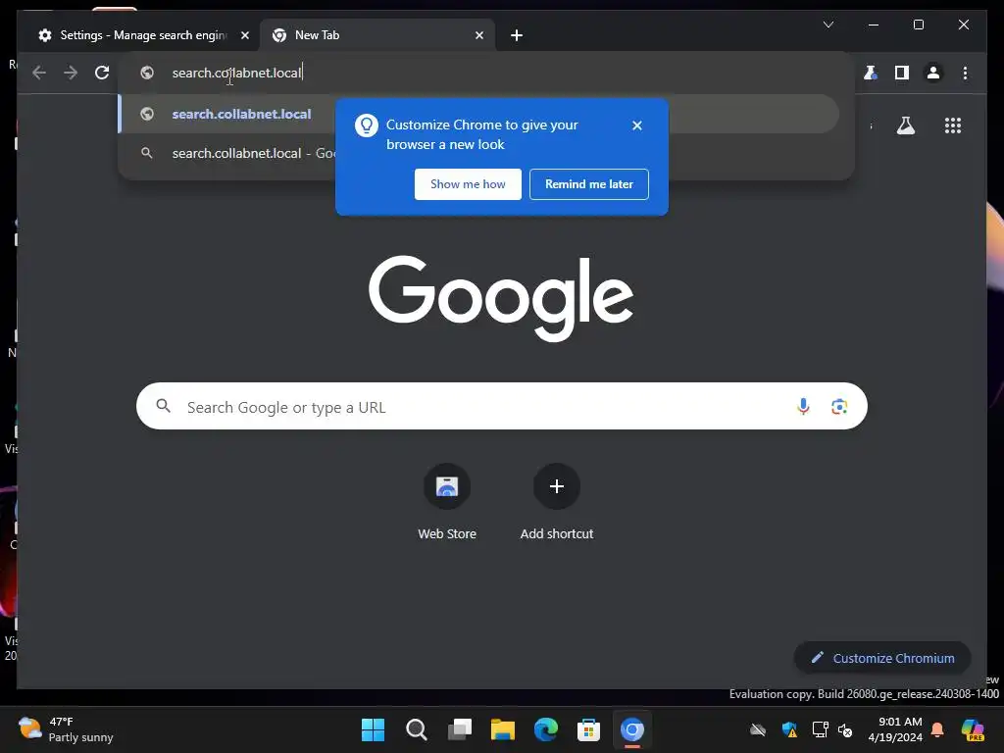Image resolution: width=1004 pixels, height=753 pixels.
Task: Reload the current page
Action: point(102,73)
